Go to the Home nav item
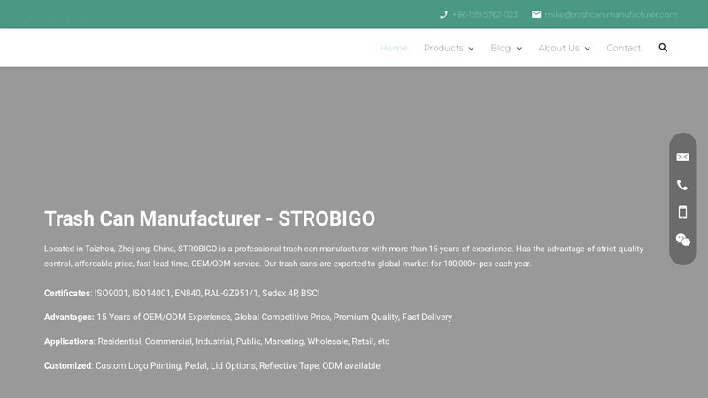Viewport: 708px width, 398px height. (393, 48)
